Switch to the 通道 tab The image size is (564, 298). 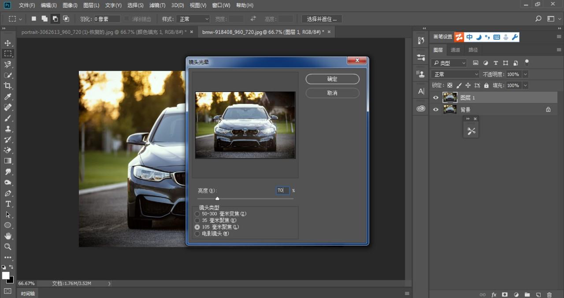pyautogui.click(x=456, y=50)
